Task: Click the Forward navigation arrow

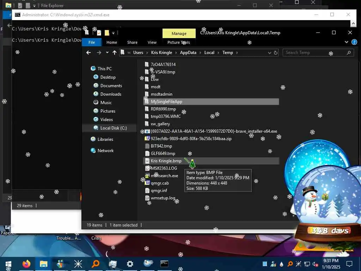Action: [99, 53]
